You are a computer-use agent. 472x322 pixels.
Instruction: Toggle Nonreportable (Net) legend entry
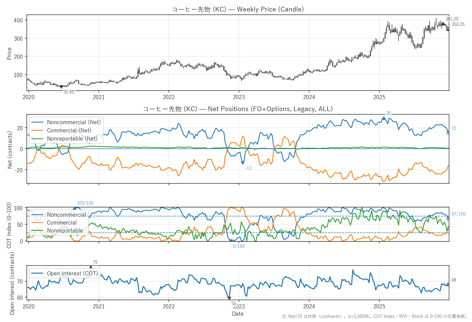(72, 139)
